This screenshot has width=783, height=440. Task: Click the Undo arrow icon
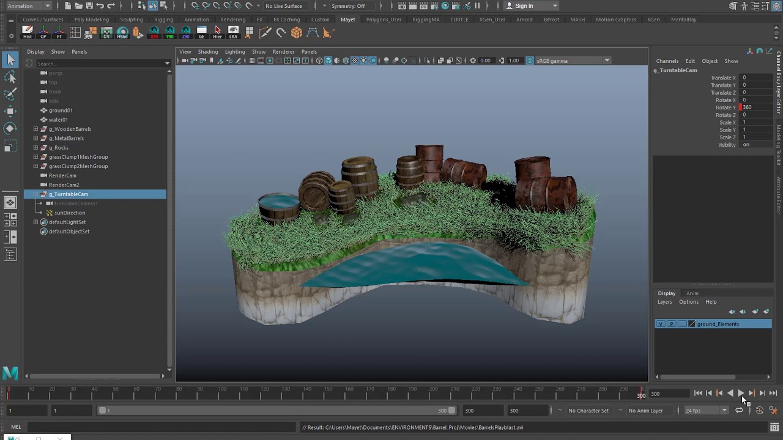pos(100,6)
